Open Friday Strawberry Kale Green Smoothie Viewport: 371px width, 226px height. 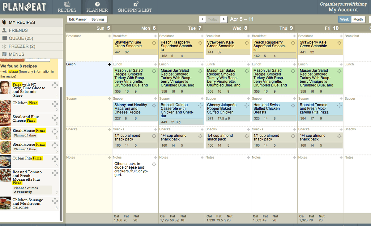[313, 44]
